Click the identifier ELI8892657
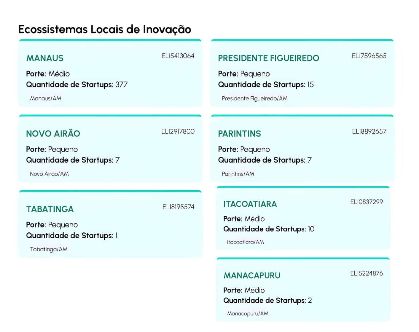This screenshot has height=332, width=419. tap(369, 132)
